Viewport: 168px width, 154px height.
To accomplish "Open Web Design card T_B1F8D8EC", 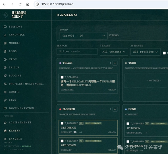I will [88, 128].
